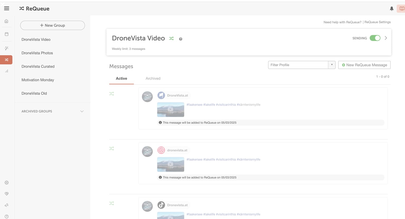Open video thumbnail in first DroneVista.at message
405x219 pixels.
pyautogui.click(x=171, y=109)
